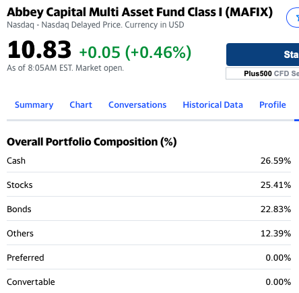Click the Others 12.39% value
This screenshot has width=299, height=293.
tap(275, 234)
